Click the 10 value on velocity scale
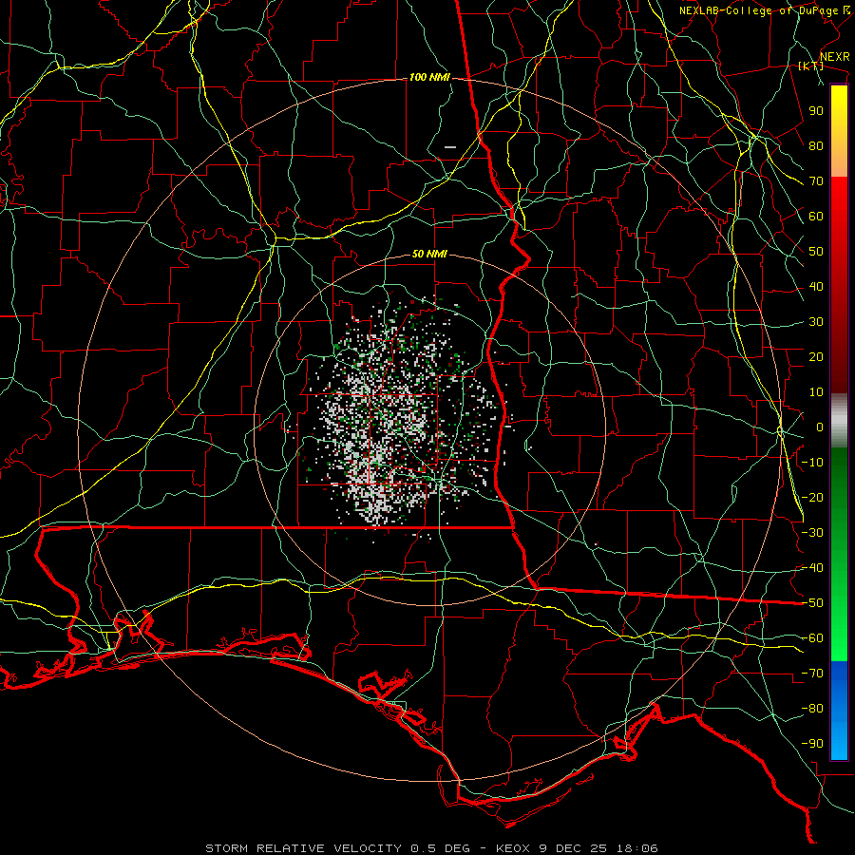The height and width of the screenshot is (855, 855). [x=816, y=392]
